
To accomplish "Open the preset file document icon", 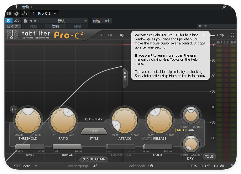I will tap(25, 21).
